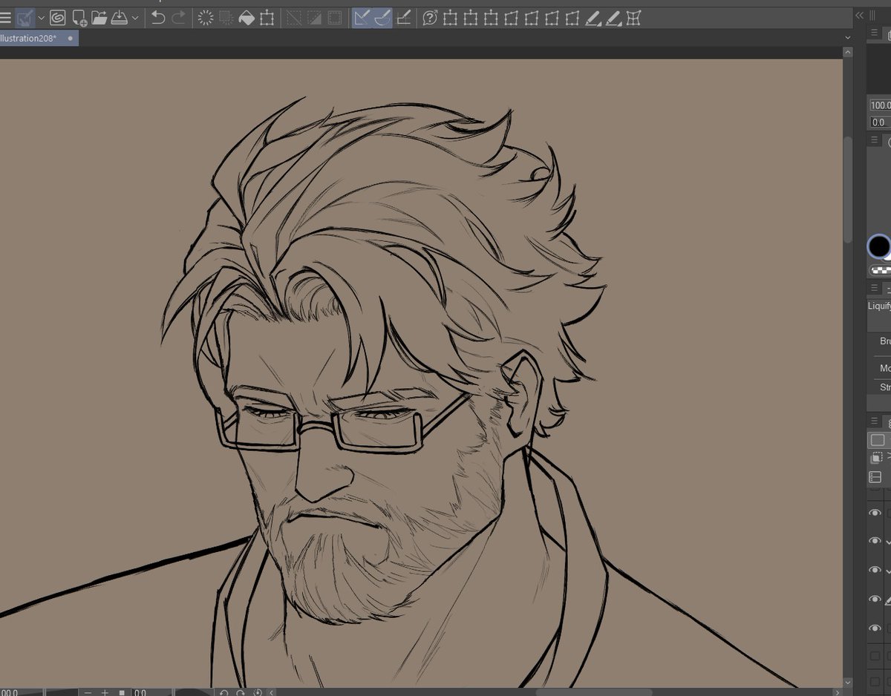Click the Fill bucket icon
Image resolution: width=891 pixels, height=696 pixels.
tap(247, 18)
